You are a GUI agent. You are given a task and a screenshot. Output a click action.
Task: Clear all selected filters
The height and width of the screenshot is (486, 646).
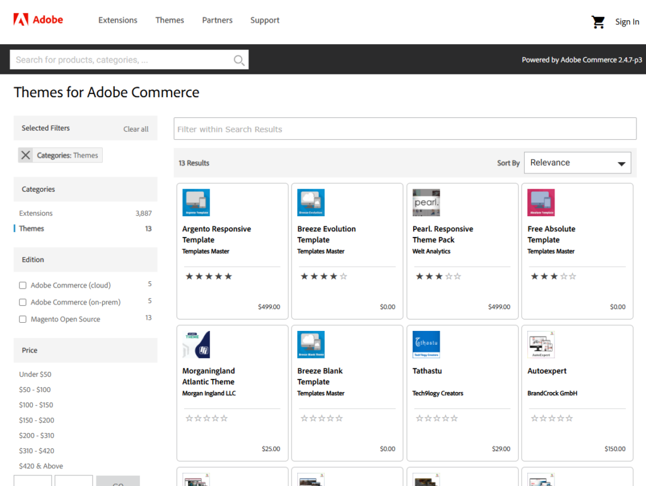pyautogui.click(x=136, y=129)
